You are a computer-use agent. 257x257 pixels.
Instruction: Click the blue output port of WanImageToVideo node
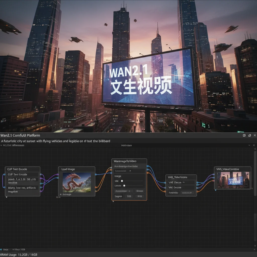tap(147, 166)
